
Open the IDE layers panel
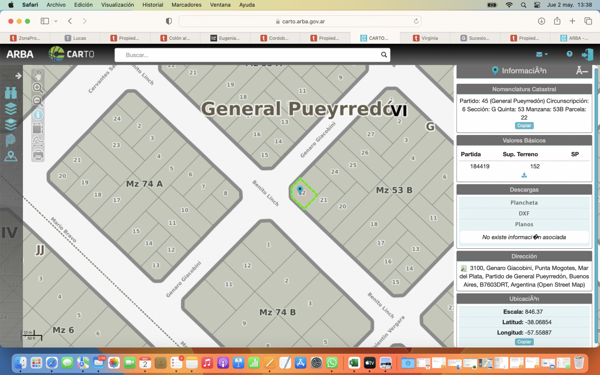point(11,124)
